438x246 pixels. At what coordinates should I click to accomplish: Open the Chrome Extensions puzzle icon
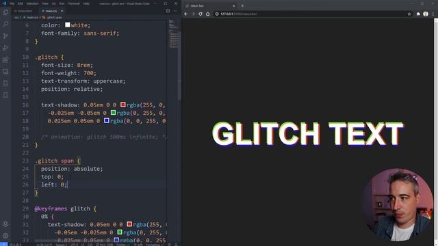click(x=418, y=14)
